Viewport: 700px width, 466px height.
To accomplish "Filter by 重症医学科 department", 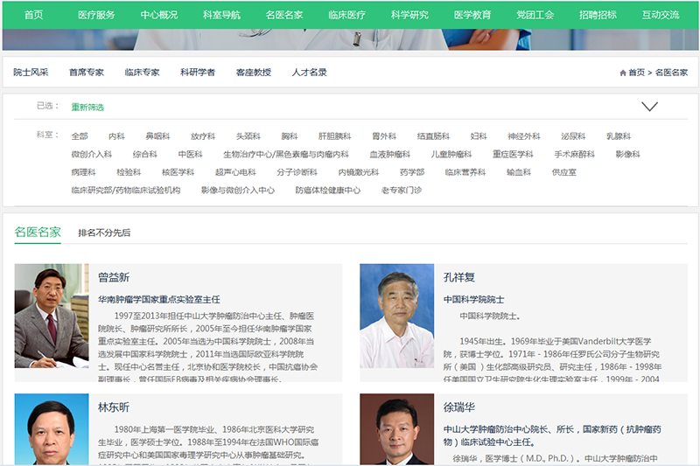I will tap(513, 154).
